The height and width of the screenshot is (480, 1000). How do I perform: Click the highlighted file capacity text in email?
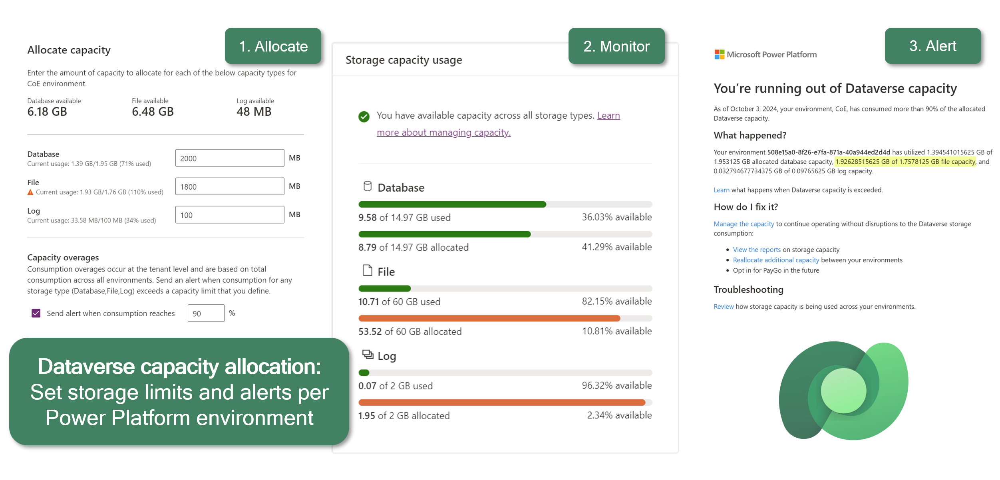pos(905,162)
